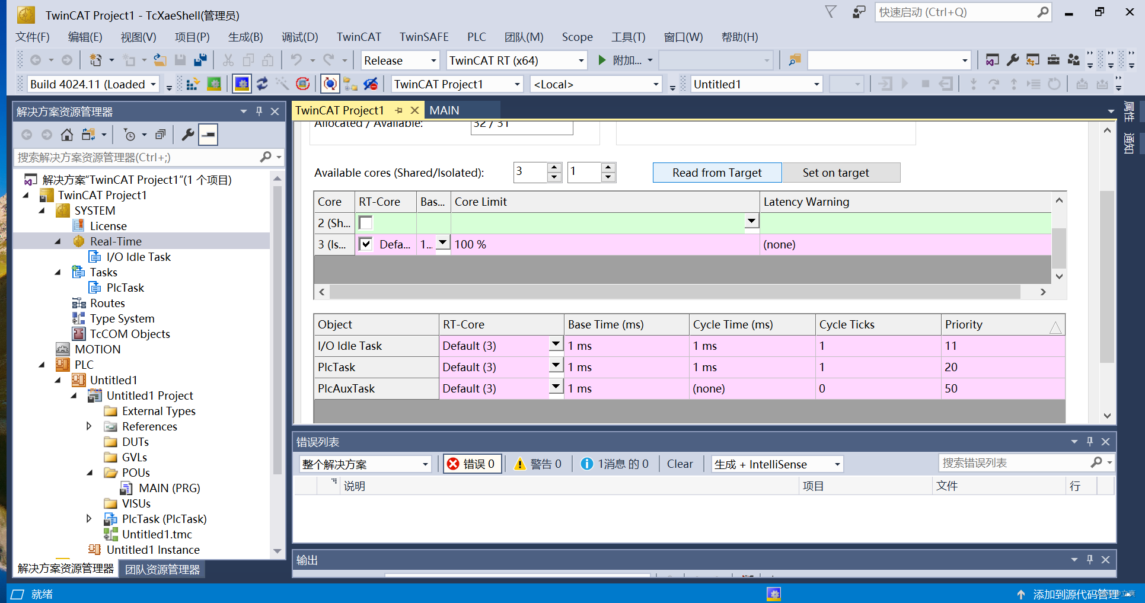Viewport: 1145px width, 603px height.
Task: Open the Toolbox icon in toolbar
Action: click(1053, 60)
